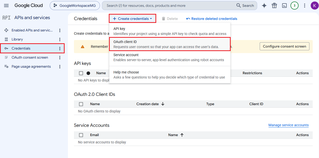This screenshot has width=319, height=158.
Task: Click the magnifier Search button
Action: point(245,6)
